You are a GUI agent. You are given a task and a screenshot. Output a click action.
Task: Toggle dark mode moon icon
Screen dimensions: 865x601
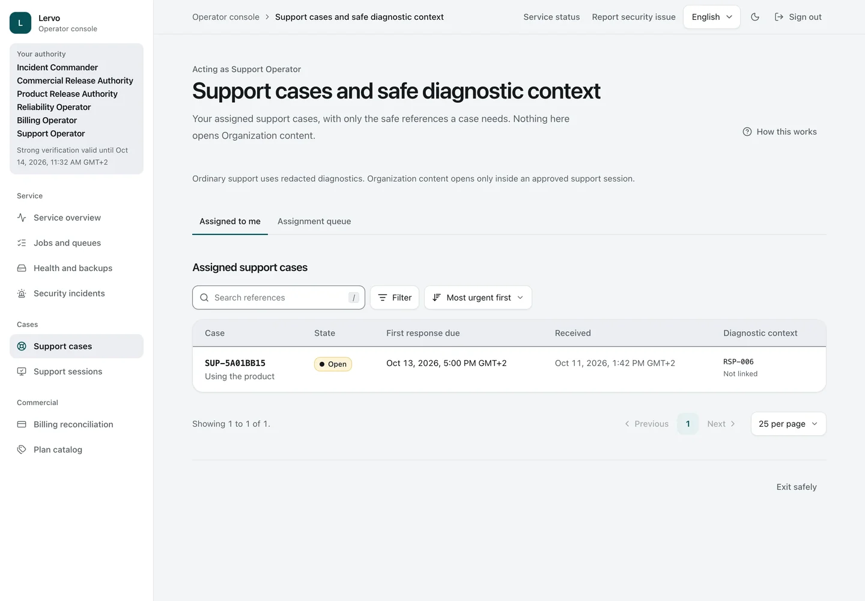pos(755,17)
